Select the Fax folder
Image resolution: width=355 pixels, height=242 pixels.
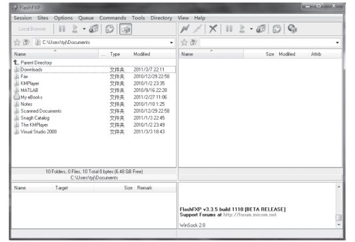(25, 77)
